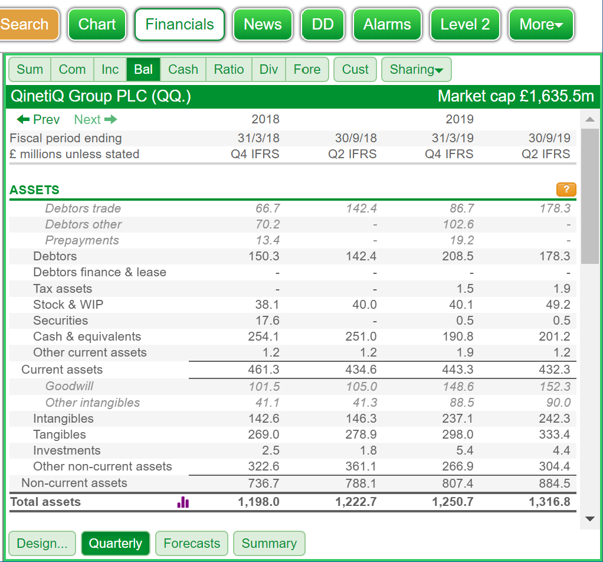Click the DD button

pos(323,25)
